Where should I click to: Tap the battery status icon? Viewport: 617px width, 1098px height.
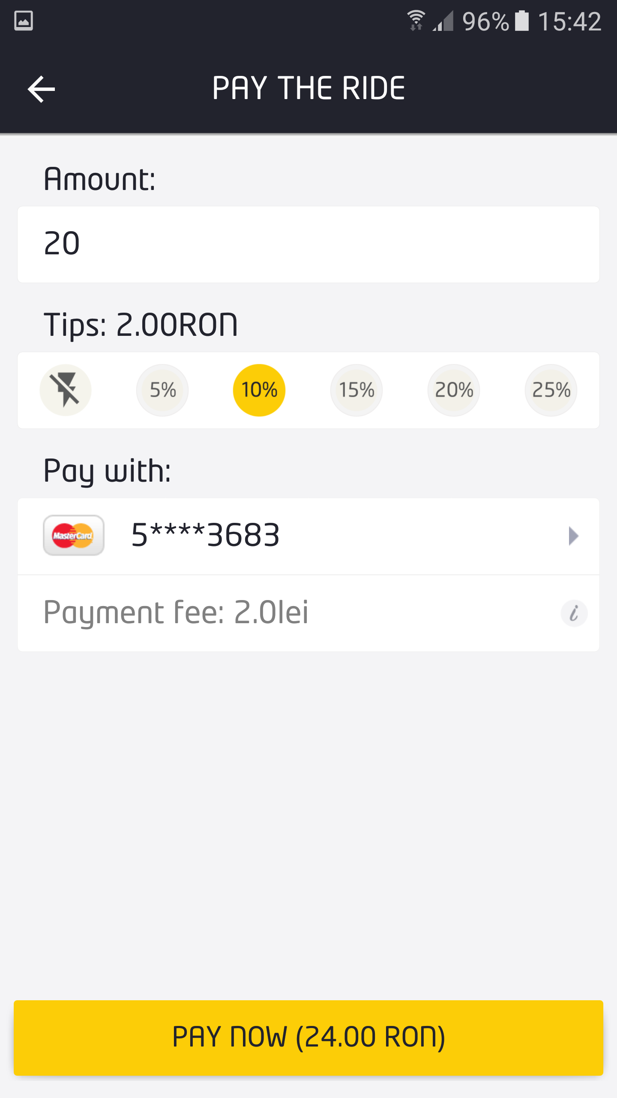pyautogui.click(x=521, y=21)
